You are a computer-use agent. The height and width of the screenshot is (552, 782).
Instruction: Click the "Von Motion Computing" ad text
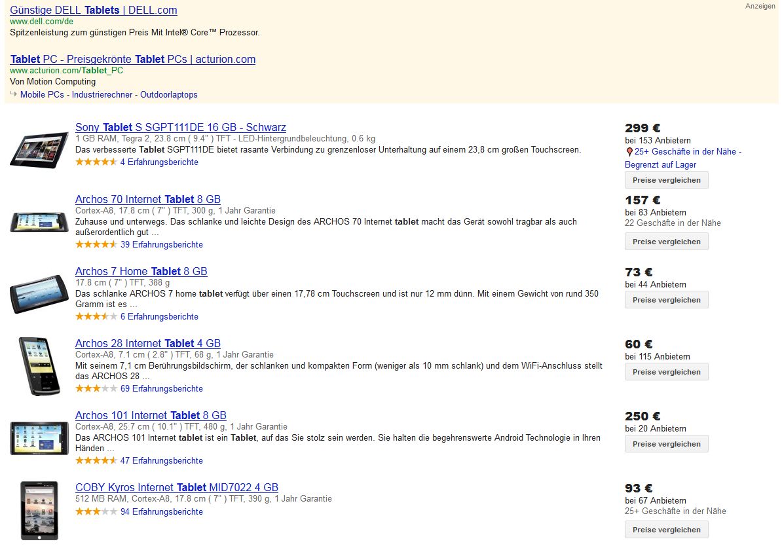[x=53, y=81]
